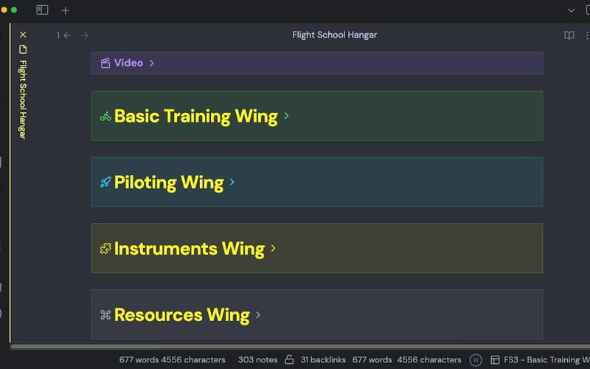Open the Basic Training Wing heading
Viewport: 590px width, 369px height.
coord(196,116)
